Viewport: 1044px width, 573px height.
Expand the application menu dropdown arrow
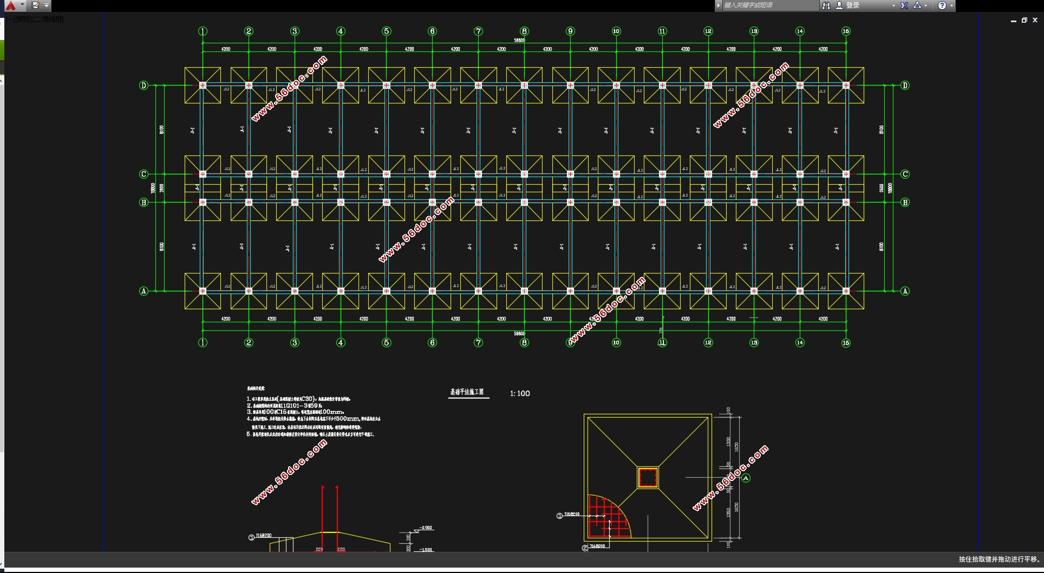point(22,5)
